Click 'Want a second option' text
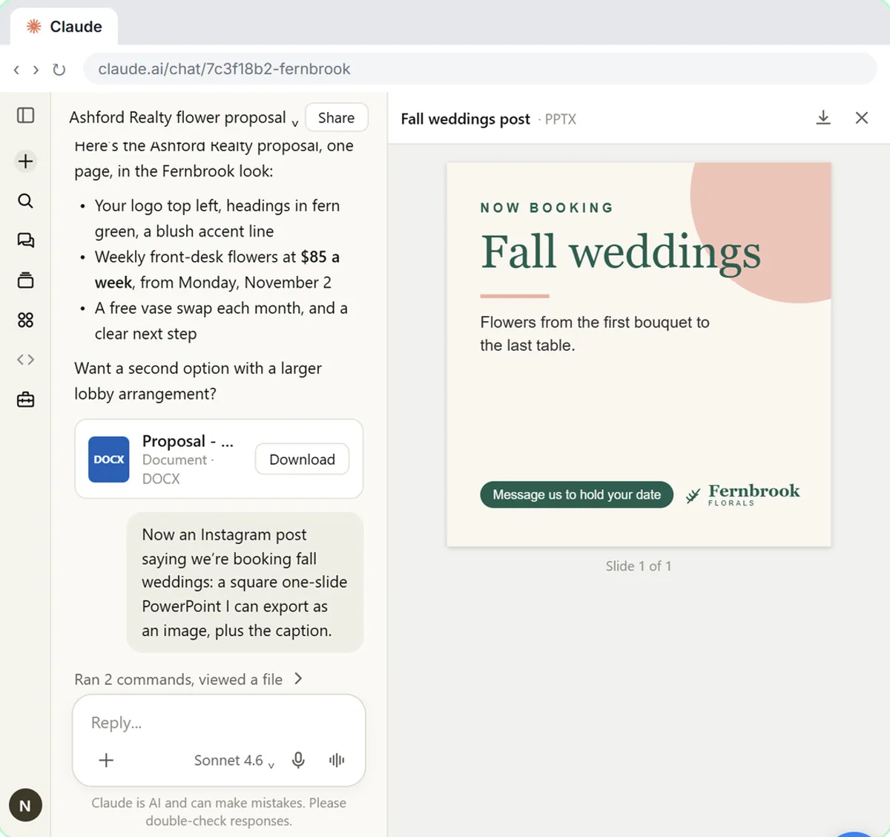Image resolution: width=890 pixels, height=837 pixels. pos(198,381)
